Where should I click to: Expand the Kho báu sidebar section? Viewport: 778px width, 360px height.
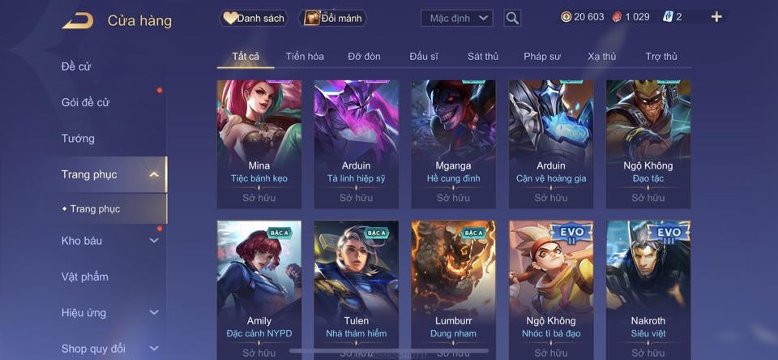click(154, 240)
